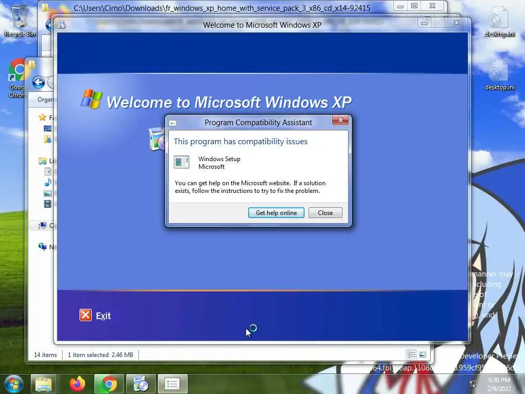Open the Windows Start orb
Screen dimensions: 525x394
pyautogui.click(x=14, y=384)
